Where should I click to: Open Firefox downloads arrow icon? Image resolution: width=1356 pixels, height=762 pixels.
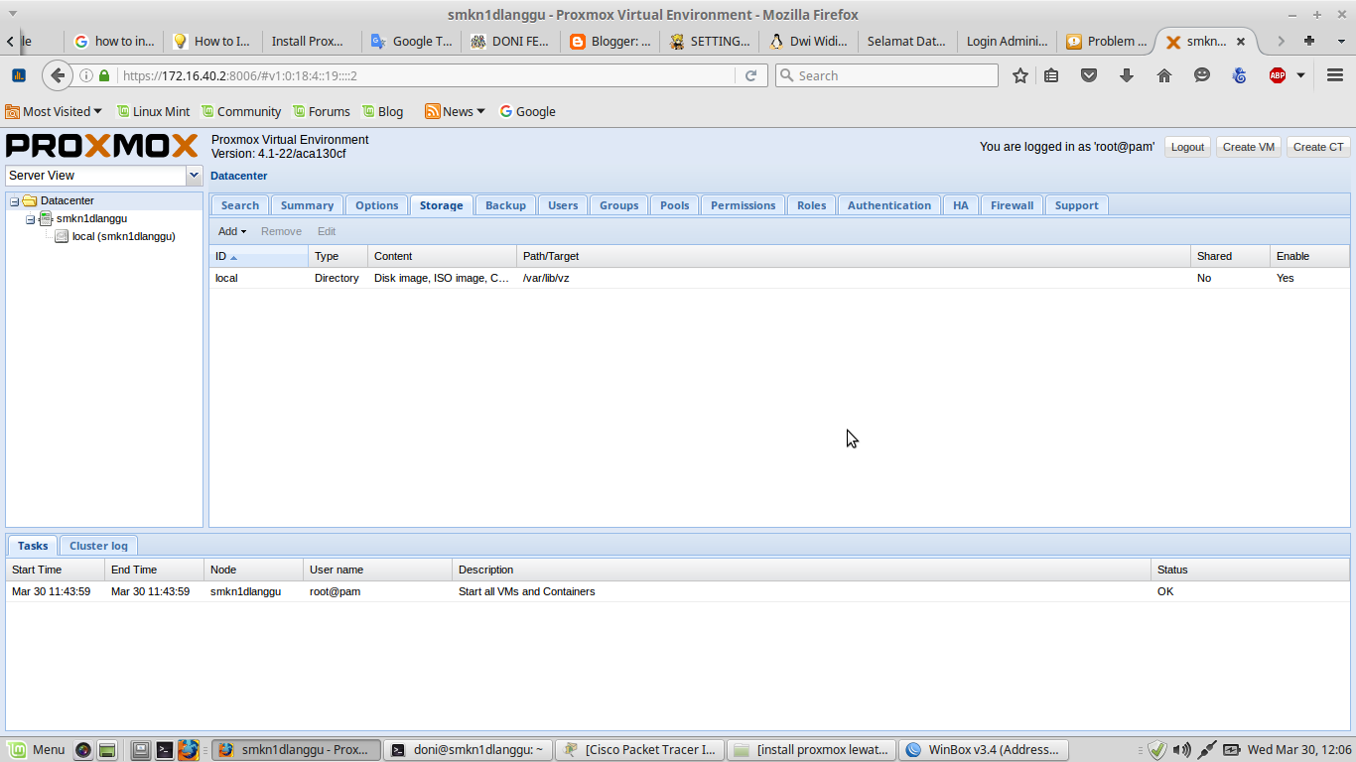pos(1127,75)
